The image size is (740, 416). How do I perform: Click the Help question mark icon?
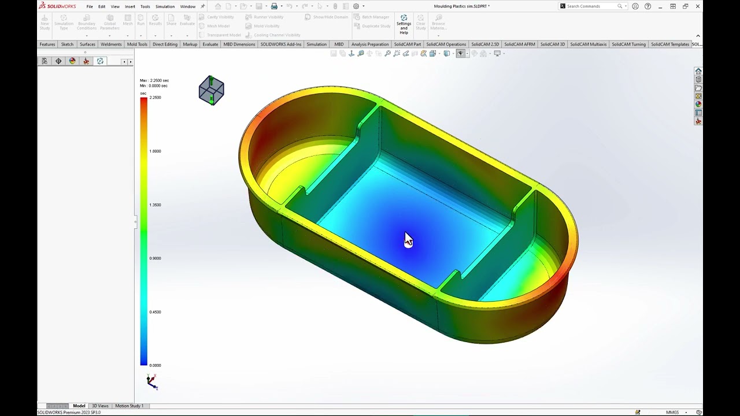647,6
